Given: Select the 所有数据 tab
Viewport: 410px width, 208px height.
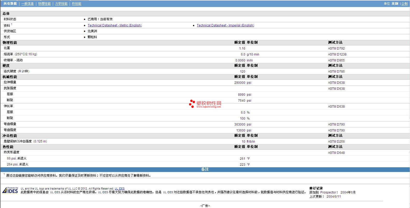Looking at the screenshot, I should tap(10, 4).
